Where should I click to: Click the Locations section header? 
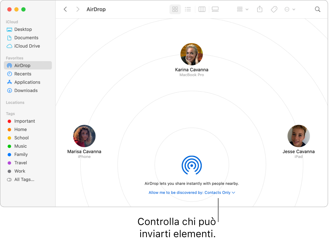coord(15,103)
